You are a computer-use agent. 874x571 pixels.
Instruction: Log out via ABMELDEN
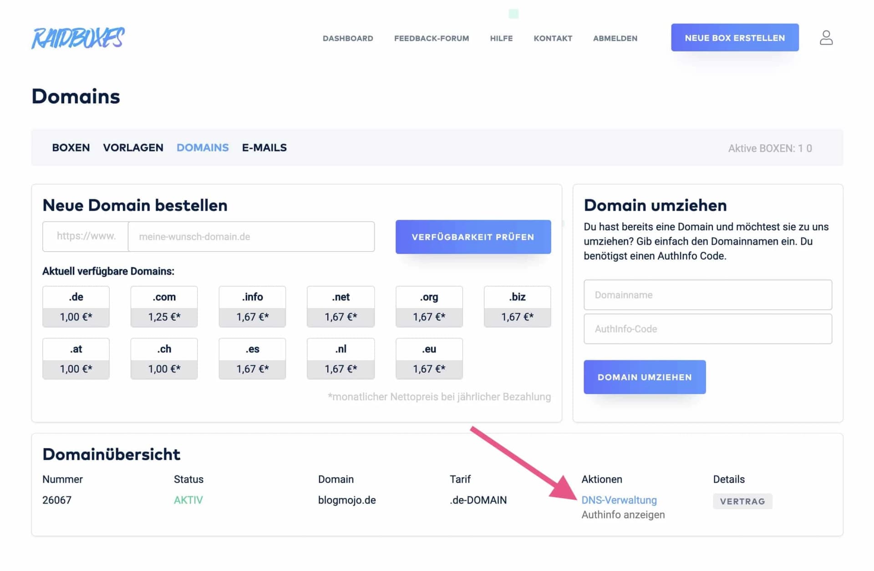click(615, 38)
